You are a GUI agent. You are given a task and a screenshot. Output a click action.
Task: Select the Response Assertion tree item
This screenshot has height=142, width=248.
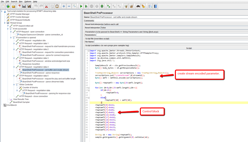point(31,64)
